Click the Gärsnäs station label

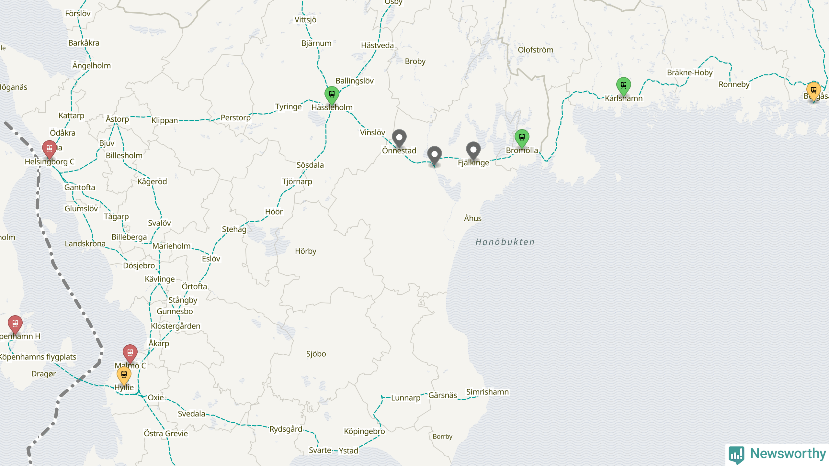click(443, 395)
